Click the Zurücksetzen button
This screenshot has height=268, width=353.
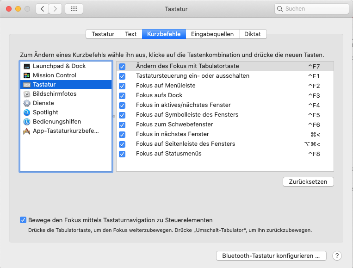pos(308,182)
